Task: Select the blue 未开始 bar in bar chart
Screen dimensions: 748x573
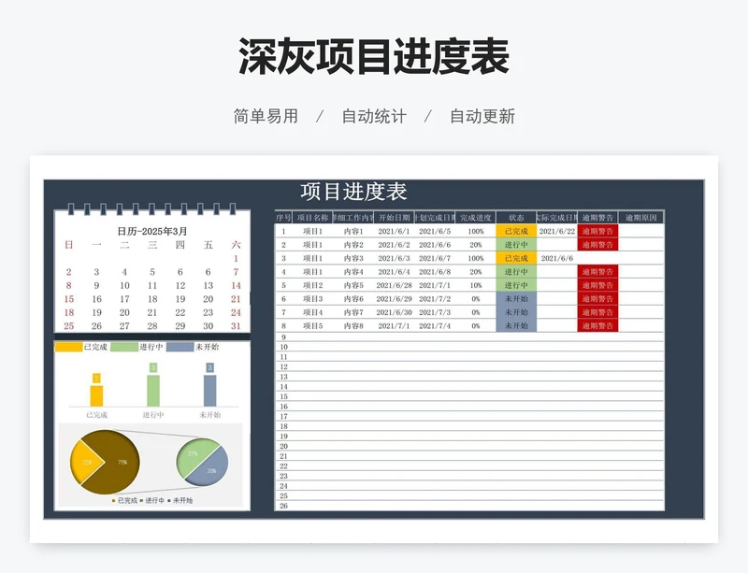Action: 209,391
